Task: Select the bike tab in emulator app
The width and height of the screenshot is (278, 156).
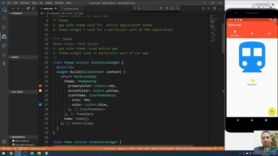Action: (x=269, y=33)
